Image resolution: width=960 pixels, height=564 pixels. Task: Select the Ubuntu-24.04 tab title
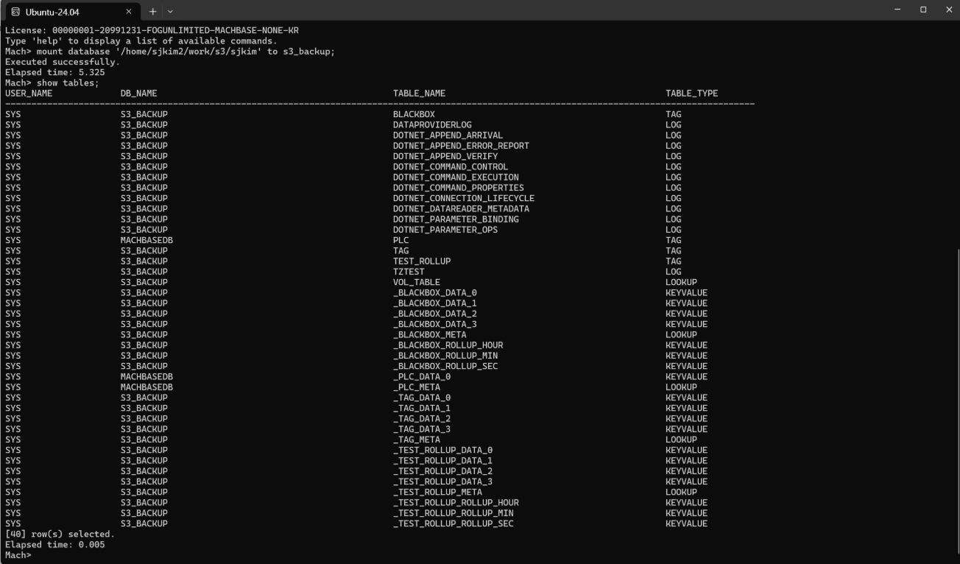click(x=52, y=12)
